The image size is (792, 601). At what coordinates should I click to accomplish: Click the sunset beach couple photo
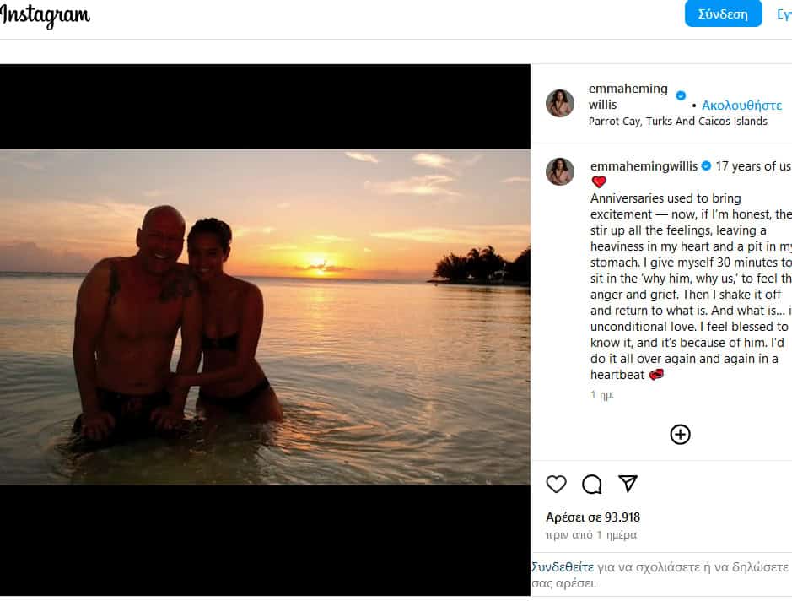(x=265, y=317)
